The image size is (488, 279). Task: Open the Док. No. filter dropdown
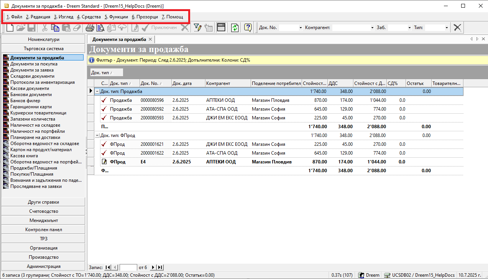(301, 28)
